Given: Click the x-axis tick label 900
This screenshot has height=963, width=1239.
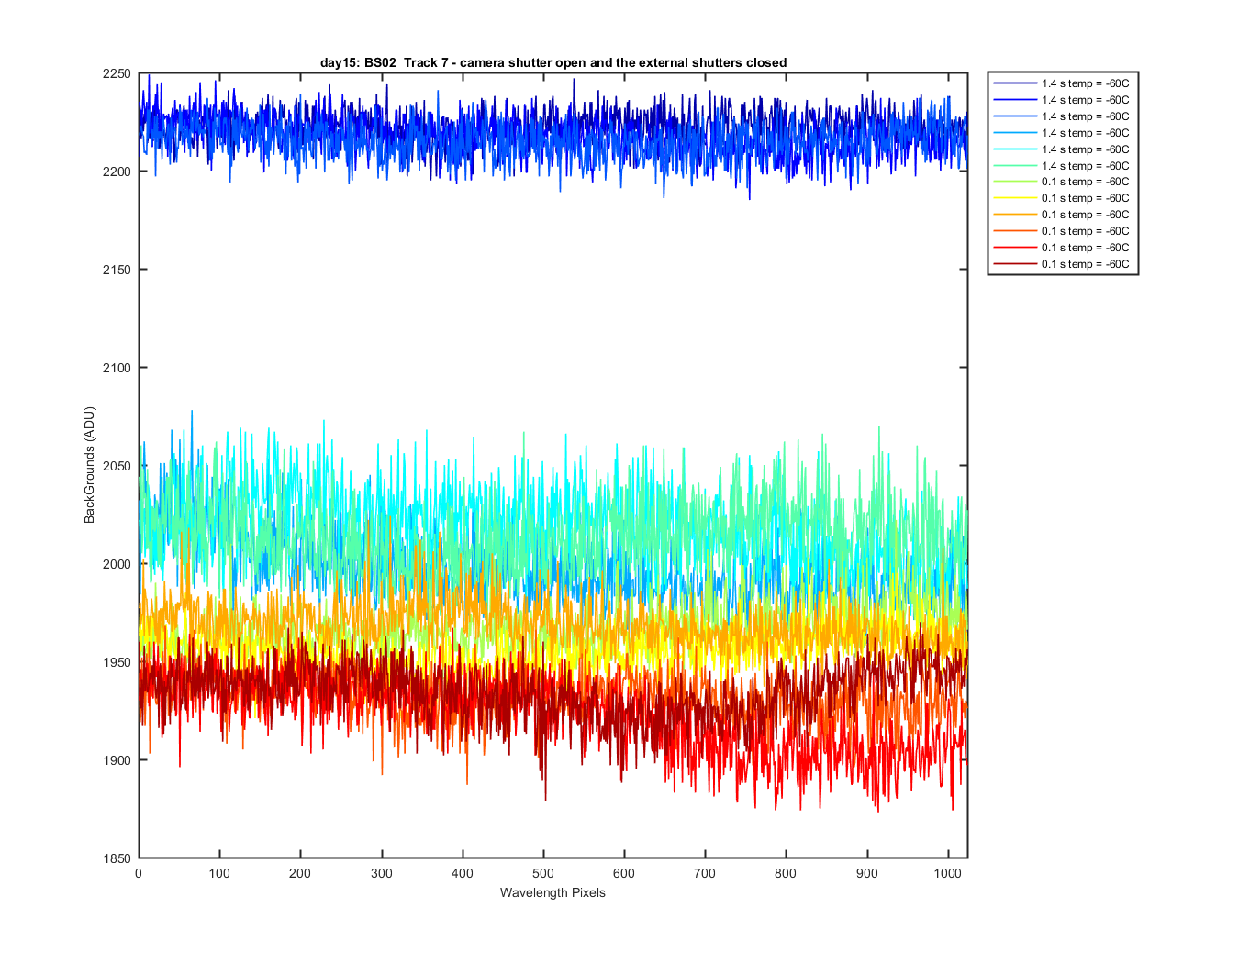Looking at the screenshot, I should (867, 873).
